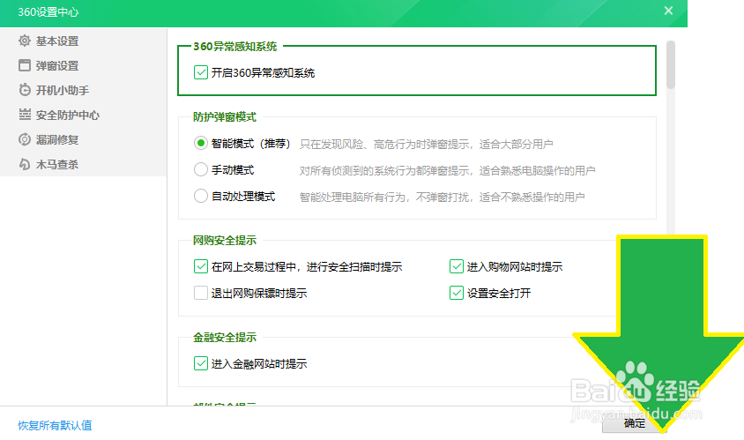This screenshot has width=744, height=440.
Task: Open the 漏洞修复 section
Action: tap(57, 140)
